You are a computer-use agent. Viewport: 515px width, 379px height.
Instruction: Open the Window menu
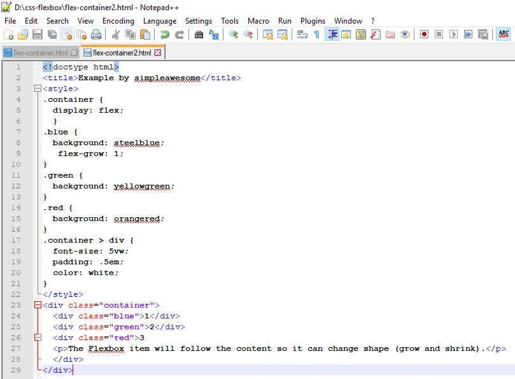pos(348,21)
